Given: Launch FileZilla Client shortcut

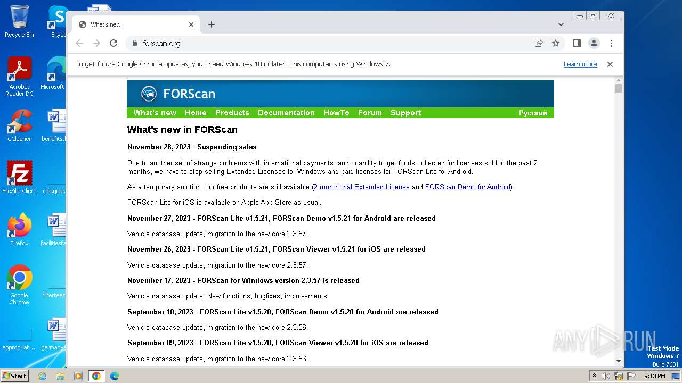Looking at the screenshot, I should tap(19, 177).
